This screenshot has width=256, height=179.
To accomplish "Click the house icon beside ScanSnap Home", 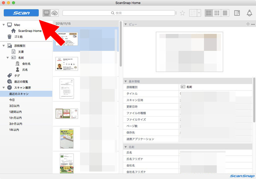I will click(x=13, y=31).
